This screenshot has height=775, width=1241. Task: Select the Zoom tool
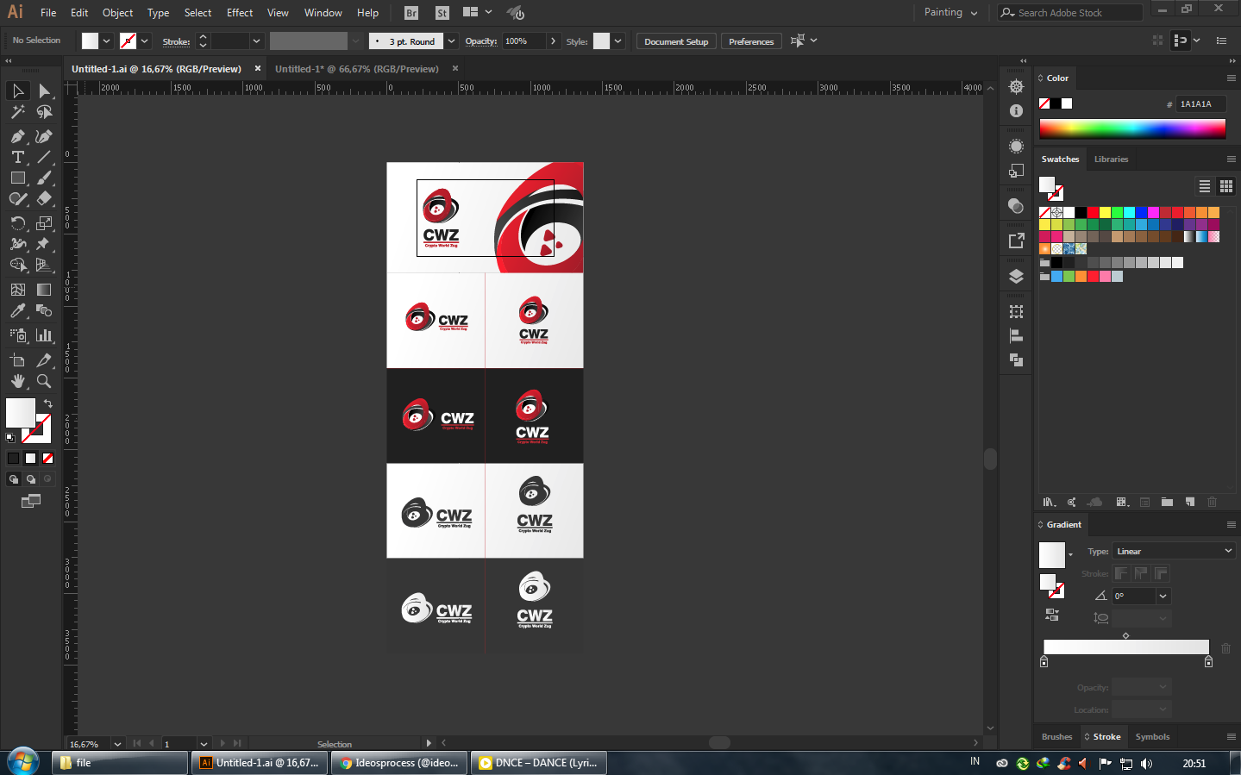44,381
